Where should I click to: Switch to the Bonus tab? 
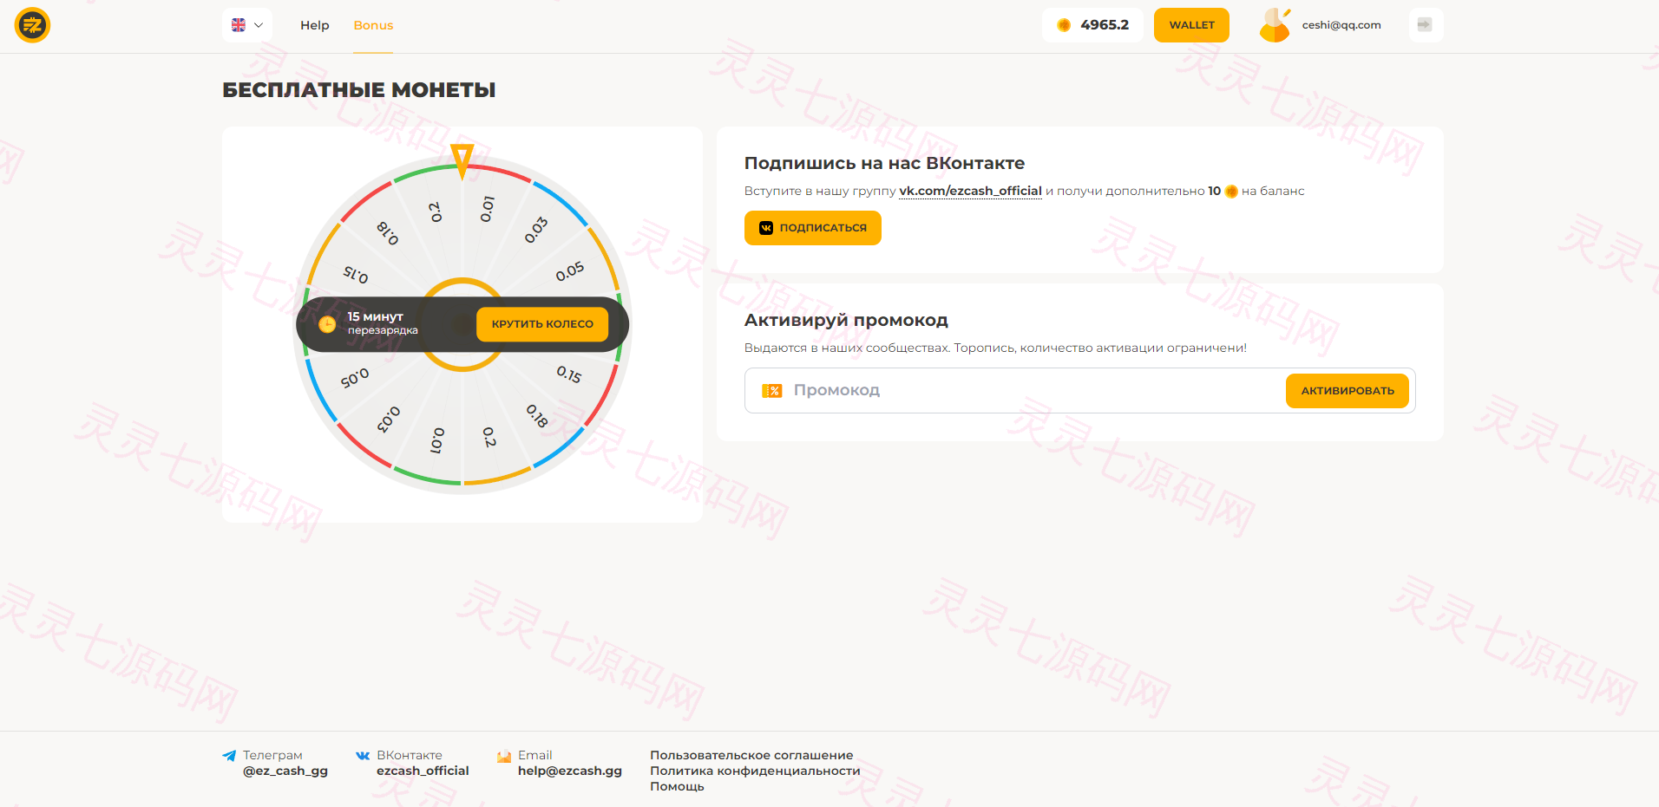click(x=373, y=25)
